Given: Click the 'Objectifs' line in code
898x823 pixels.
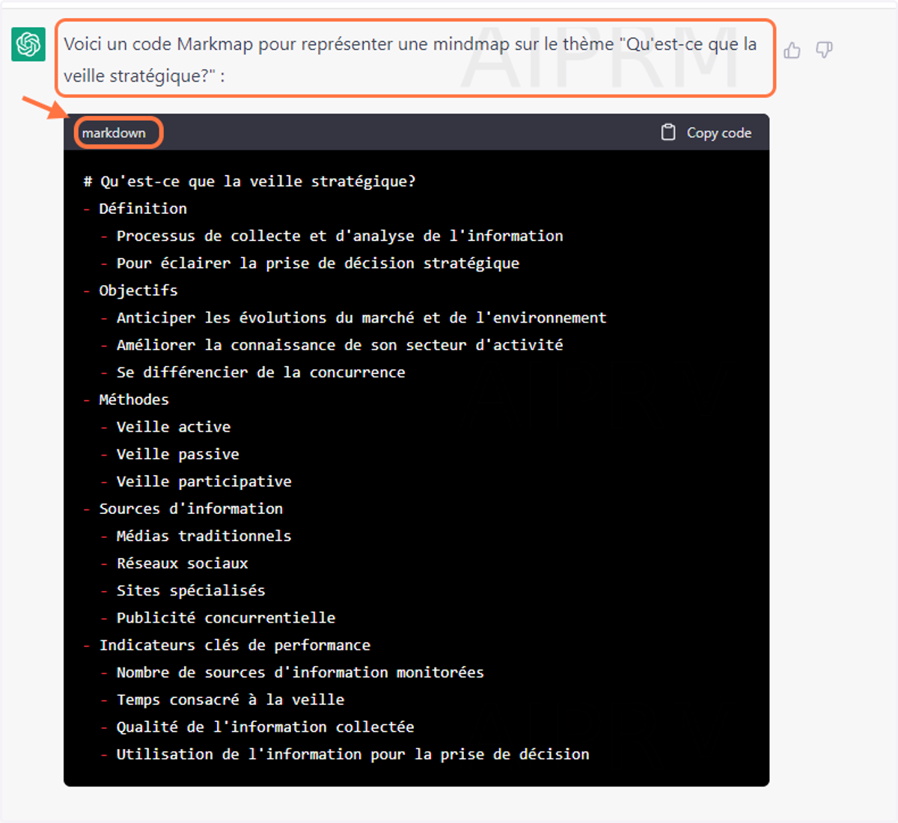Looking at the screenshot, I should click(x=138, y=290).
